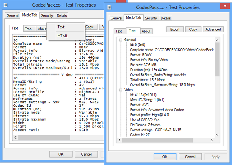The image size is (232, 165).
Task: Choose HTML from the export popup menu
Action: pos(66,36)
